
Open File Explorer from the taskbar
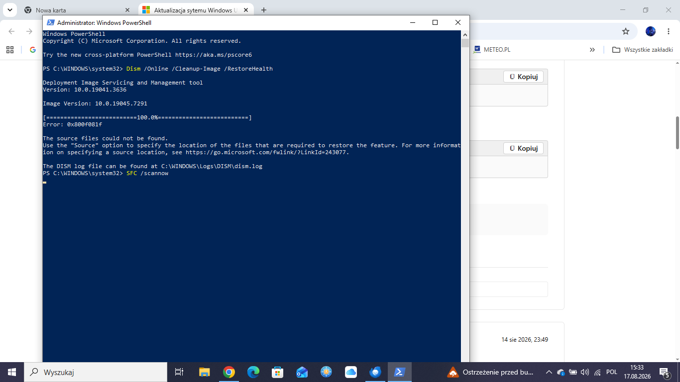[x=204, y=372]
